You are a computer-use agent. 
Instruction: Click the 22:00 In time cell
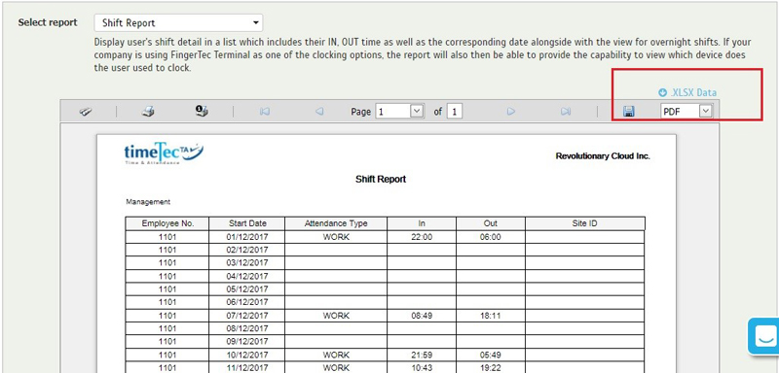[422, 237]
